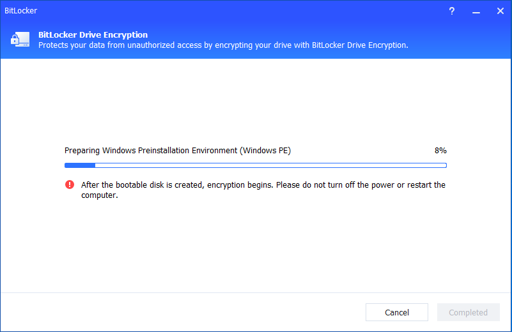Click the red warning exclamation icon

[70, 185]
